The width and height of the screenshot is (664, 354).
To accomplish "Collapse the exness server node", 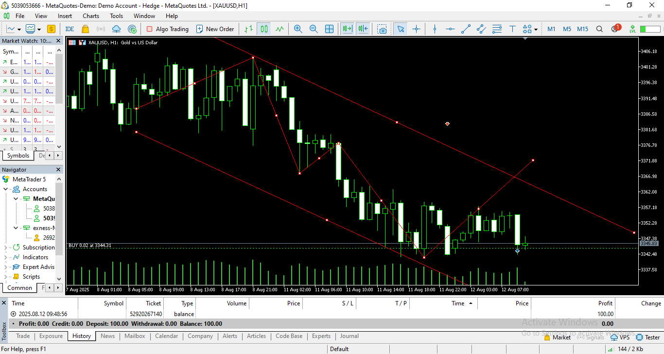I will (16, 228).
